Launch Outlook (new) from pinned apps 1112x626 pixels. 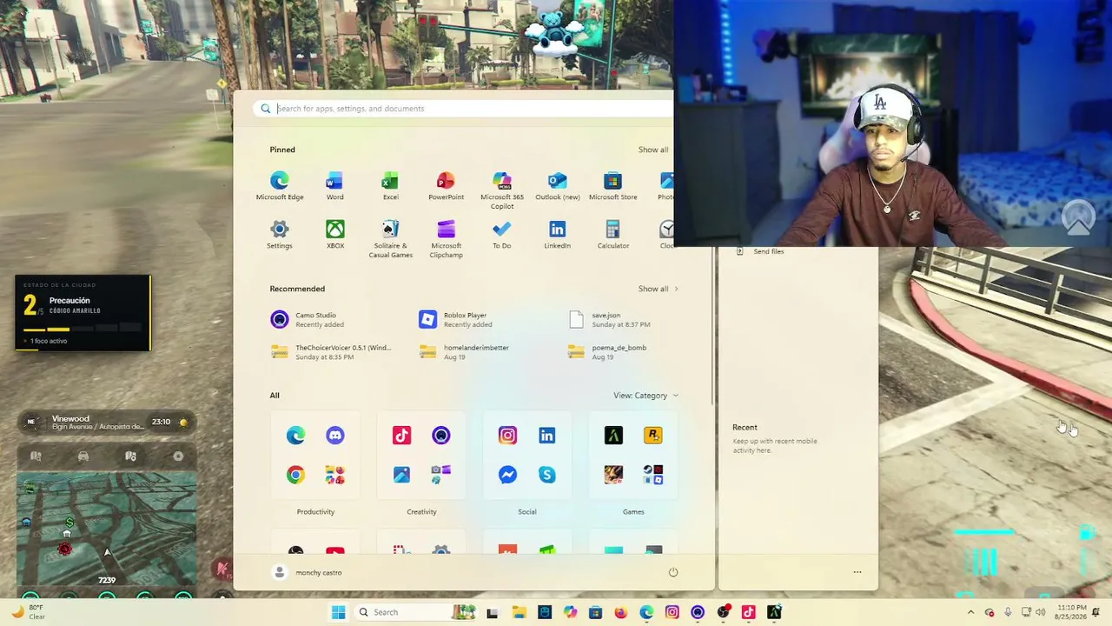click(557, 186)
